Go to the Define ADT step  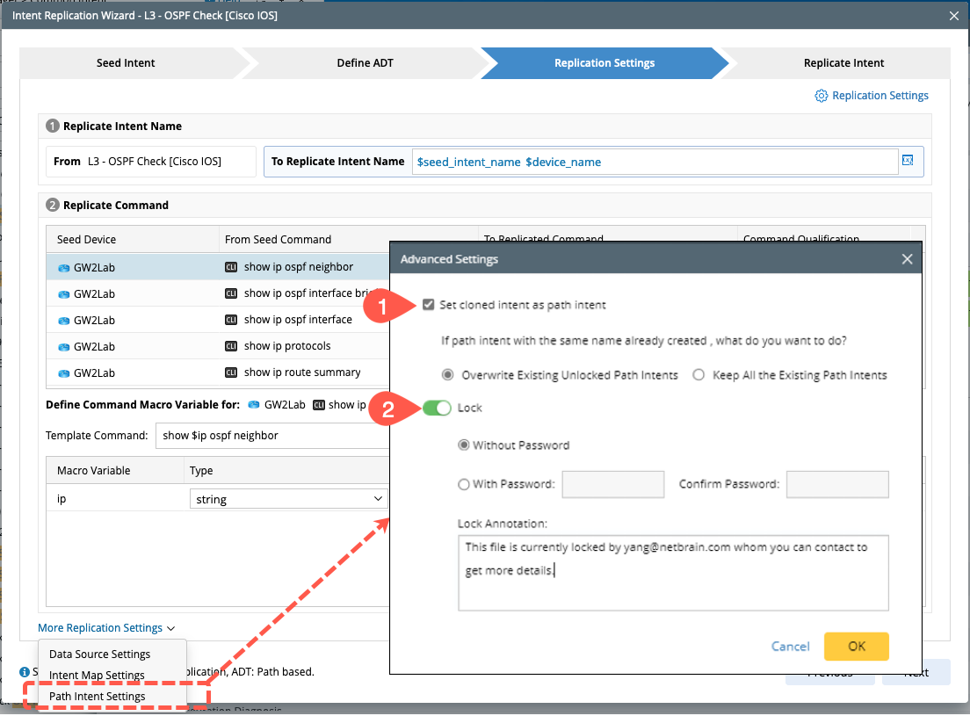coord(365,63)
